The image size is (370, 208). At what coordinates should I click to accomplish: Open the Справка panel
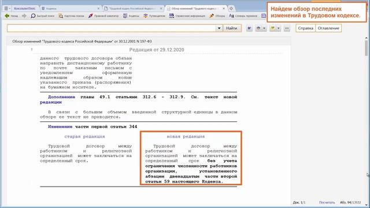(x=306, y=28)
